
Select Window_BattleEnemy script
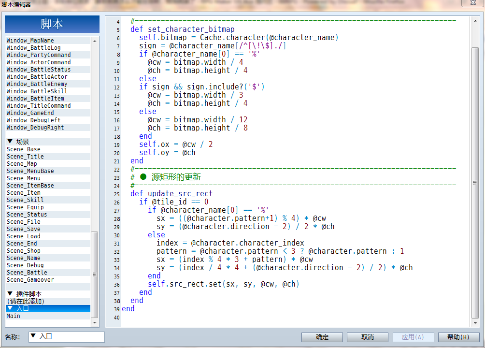click(48, 84)
